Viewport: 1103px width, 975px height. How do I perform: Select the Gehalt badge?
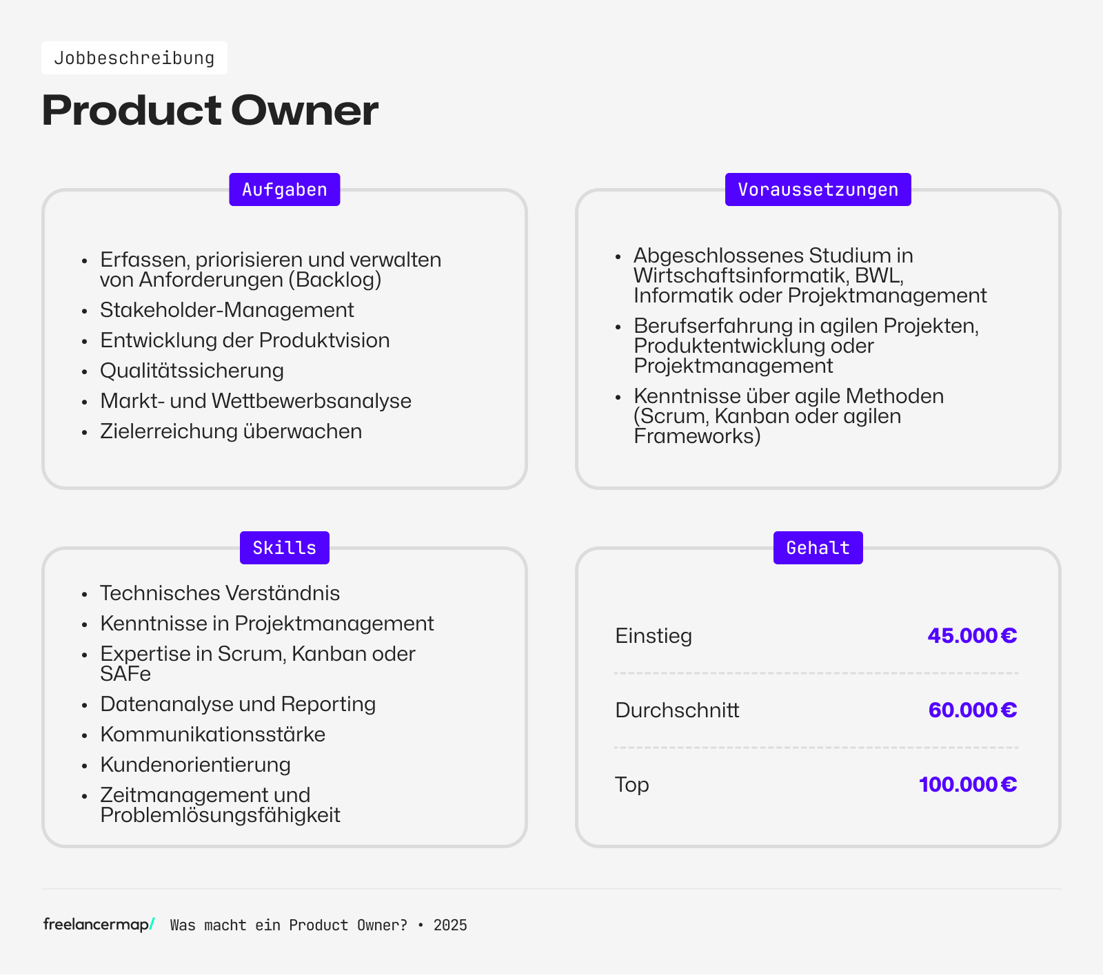(x=818, y=547)
